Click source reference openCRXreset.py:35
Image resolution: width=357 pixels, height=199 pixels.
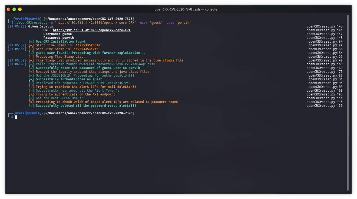click(326, 57)
